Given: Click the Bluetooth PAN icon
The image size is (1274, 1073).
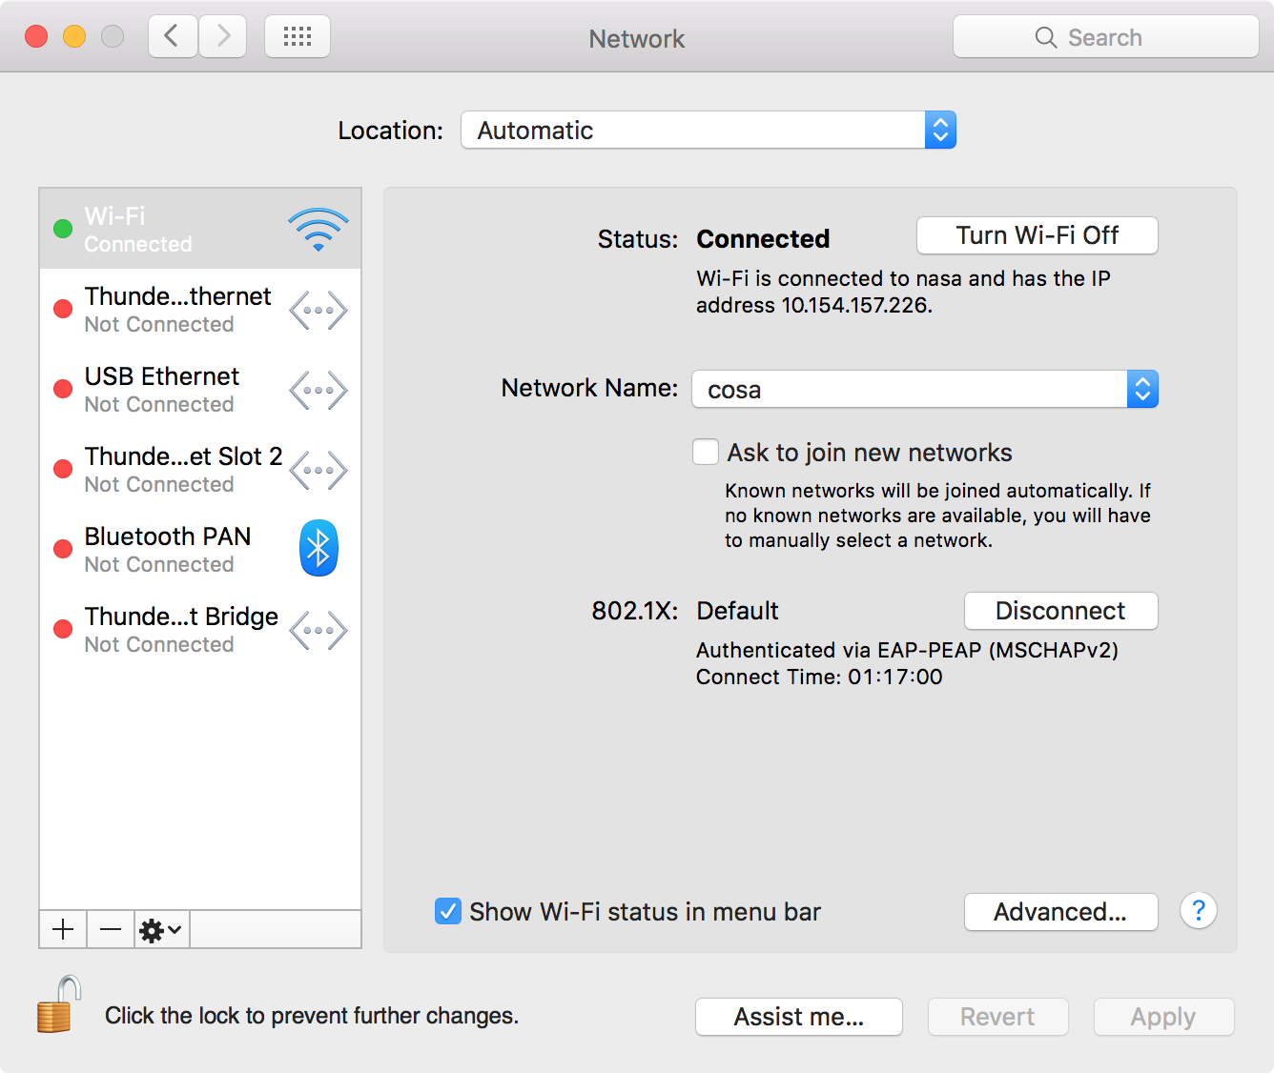Looking at the screenshot, I should (318, 548).
